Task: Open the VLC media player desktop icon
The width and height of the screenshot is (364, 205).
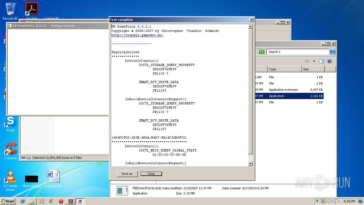Action: coord(10,181)
